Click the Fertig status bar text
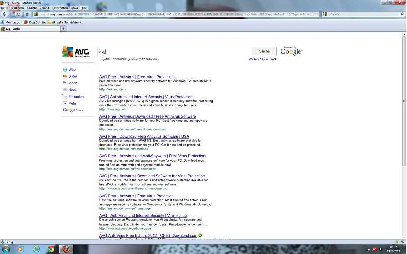 (9, 242)
